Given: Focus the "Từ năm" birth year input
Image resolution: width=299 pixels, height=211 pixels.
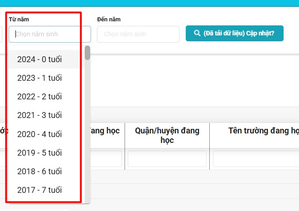Looking at the screenshot, I should click(50, 34).
